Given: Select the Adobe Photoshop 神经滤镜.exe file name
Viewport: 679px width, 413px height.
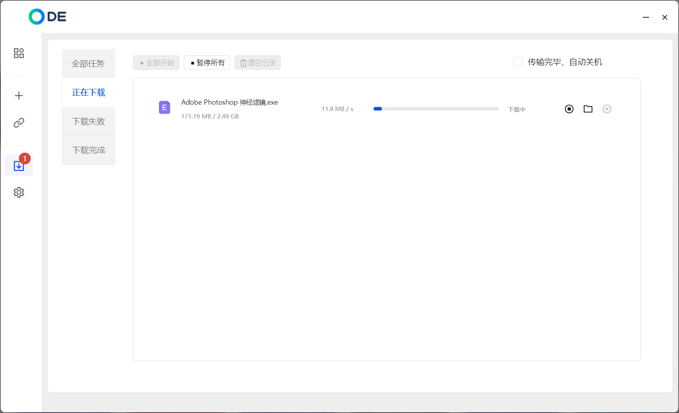Looking at the screenshot, I should tap(229, 102).
